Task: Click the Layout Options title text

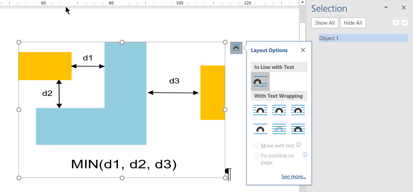Action: pos(269,50)
